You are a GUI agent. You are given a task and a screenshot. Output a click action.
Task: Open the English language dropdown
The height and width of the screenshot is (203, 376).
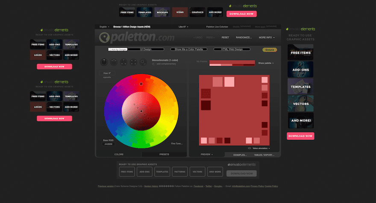pos(104,27)
